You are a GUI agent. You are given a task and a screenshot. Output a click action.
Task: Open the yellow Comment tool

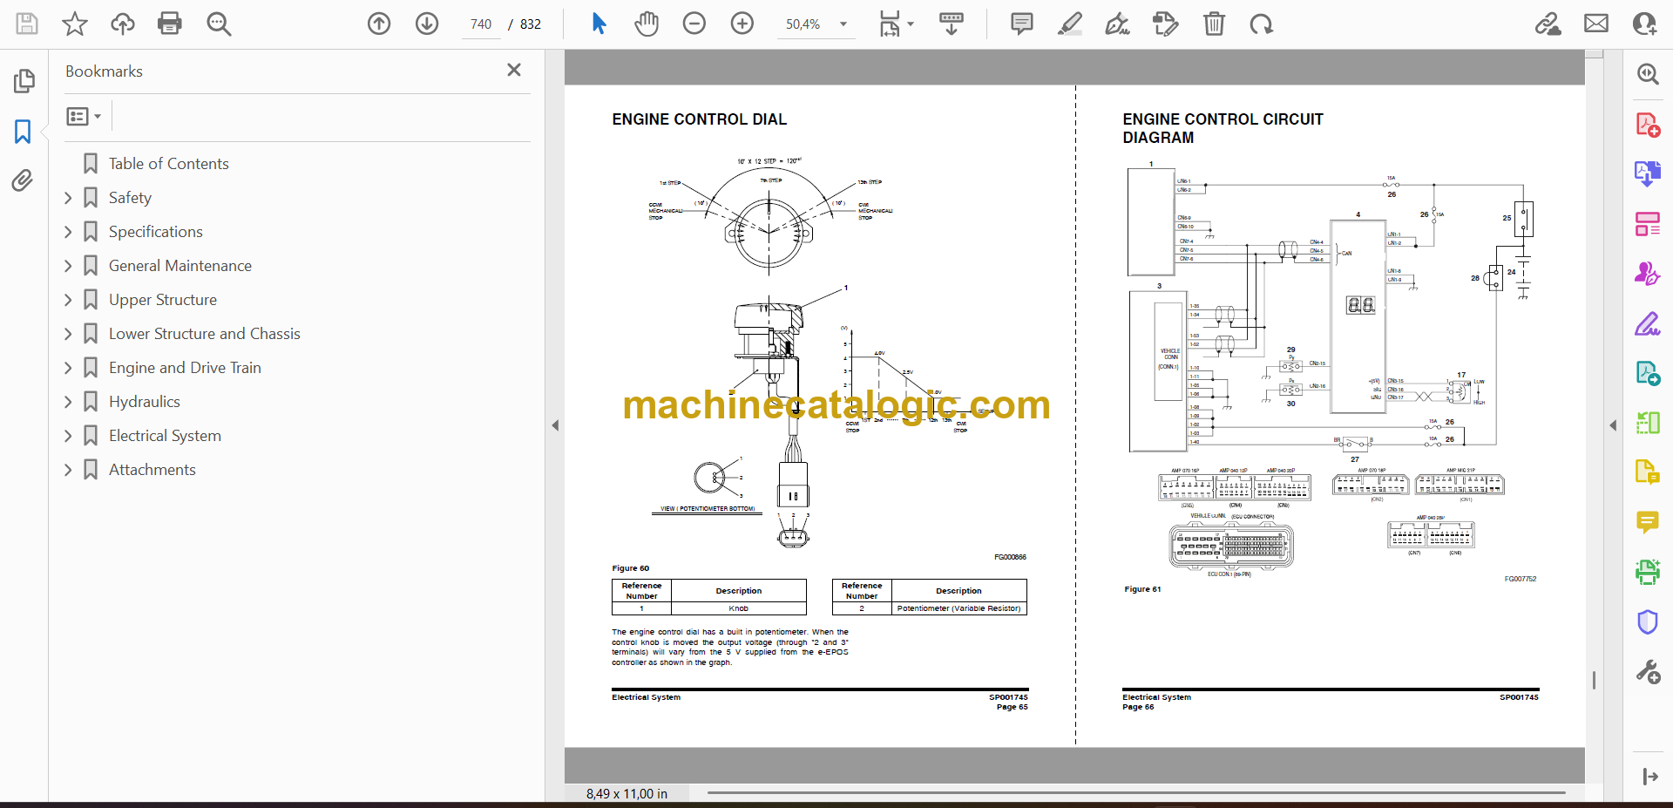coord(1648,522)
